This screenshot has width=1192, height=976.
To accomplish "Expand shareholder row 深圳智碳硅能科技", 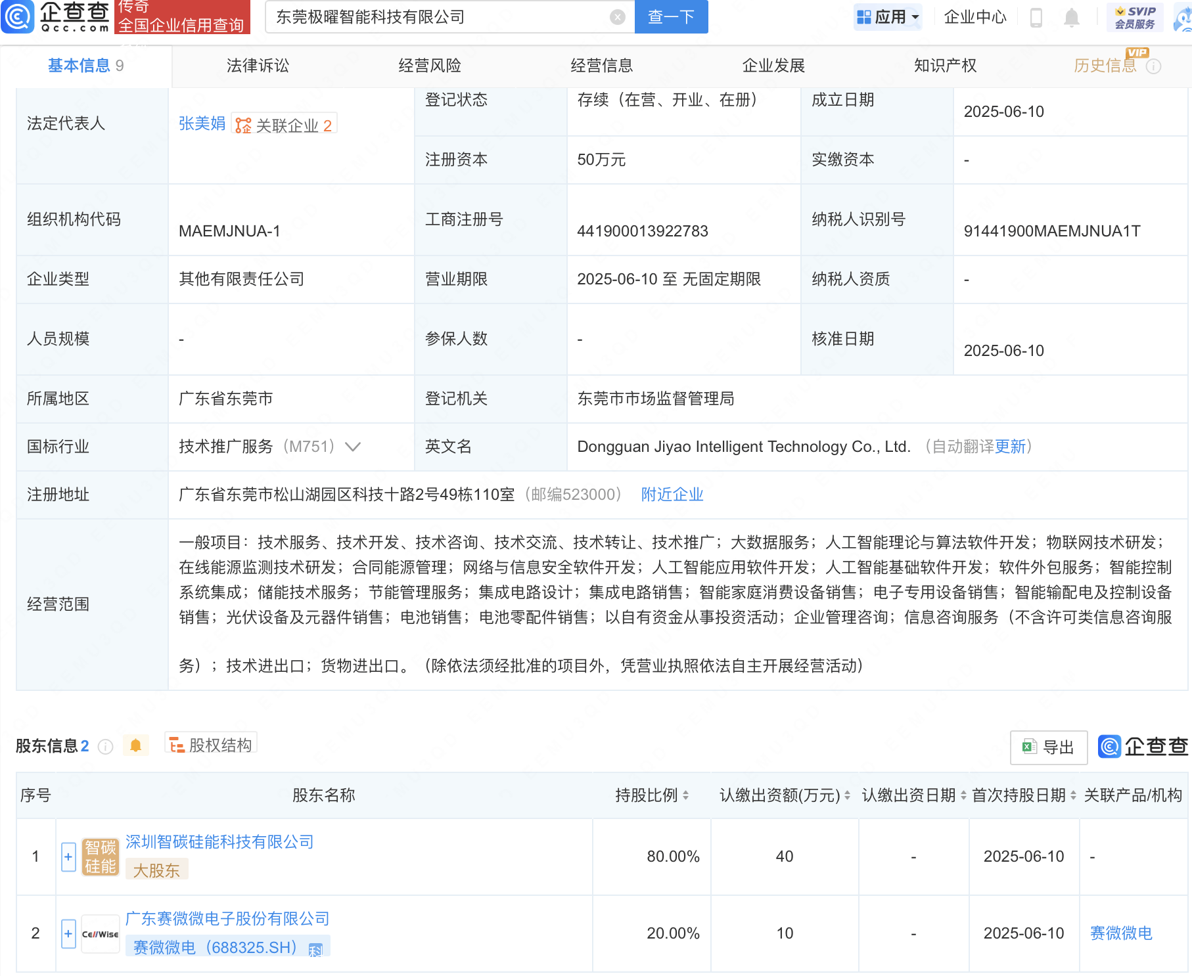I will [x=68, y=857].
